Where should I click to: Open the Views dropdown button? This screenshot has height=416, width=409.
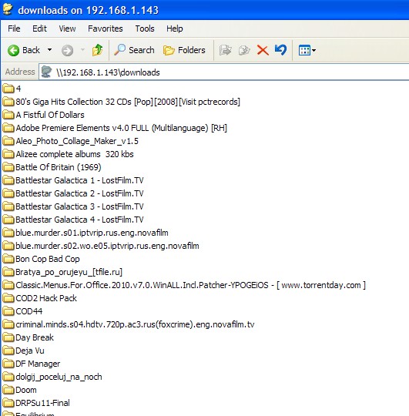pyautogui.click(x=307, y=50)
